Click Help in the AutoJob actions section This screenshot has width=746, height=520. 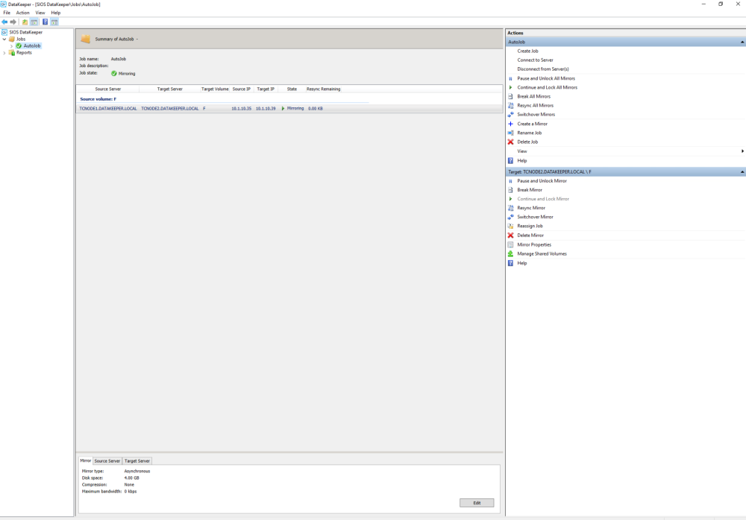(522, 161)
